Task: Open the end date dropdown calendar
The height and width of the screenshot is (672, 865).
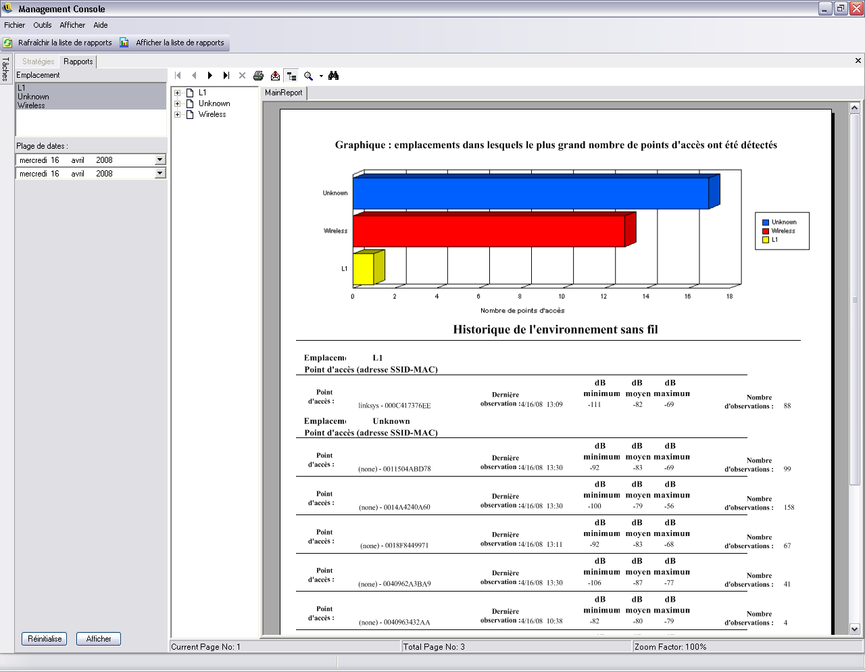Action: point(159,174)
